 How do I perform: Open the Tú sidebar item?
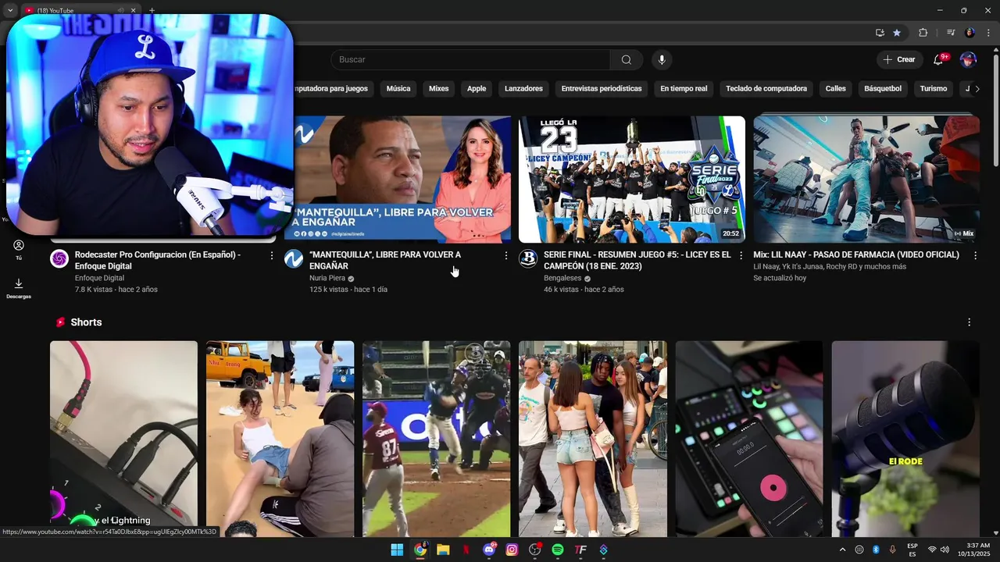pyautogui.click(x=19, y=250)
